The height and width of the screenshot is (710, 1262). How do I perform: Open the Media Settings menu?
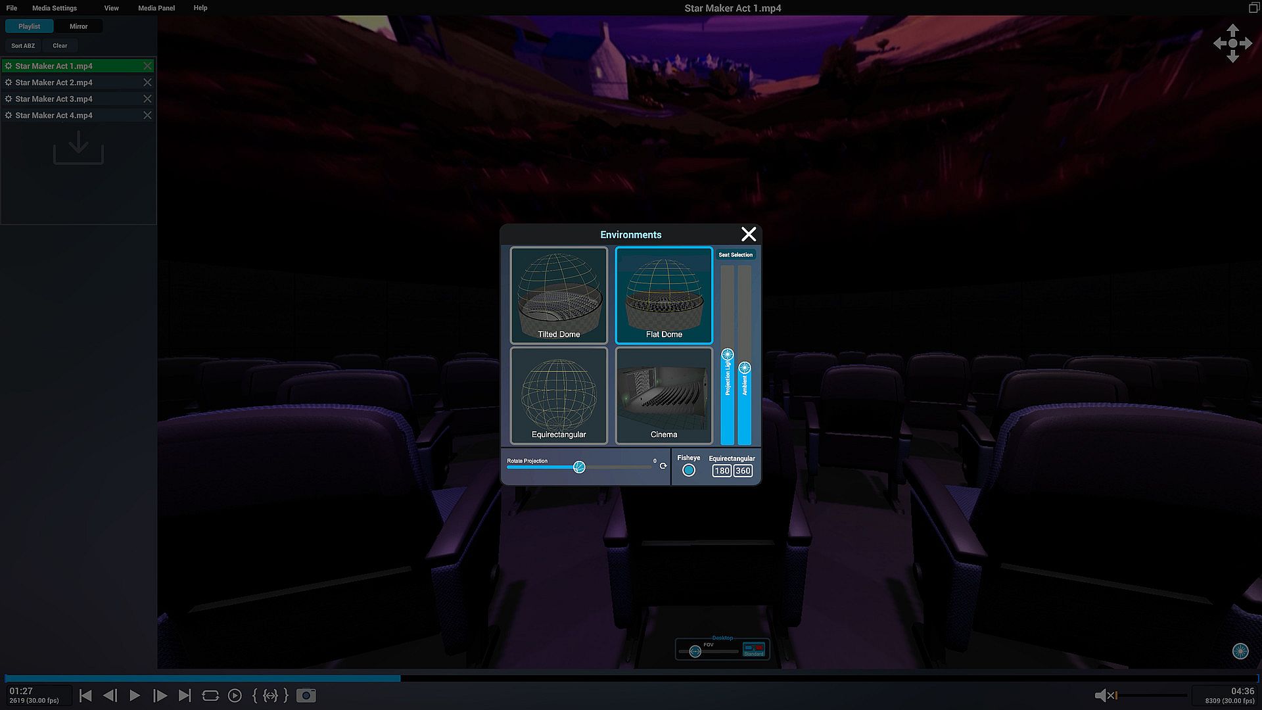tap(55, 8)
